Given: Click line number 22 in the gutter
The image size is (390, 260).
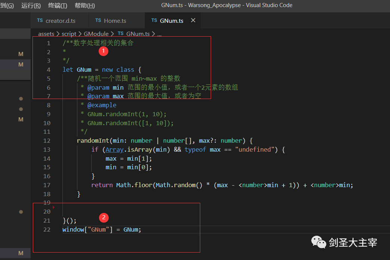Looking at the screenshot, I should [47, 229].
